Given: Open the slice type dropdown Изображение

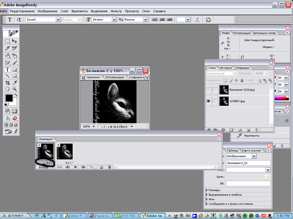Looking at the screenshot, I should click(254, 156).
